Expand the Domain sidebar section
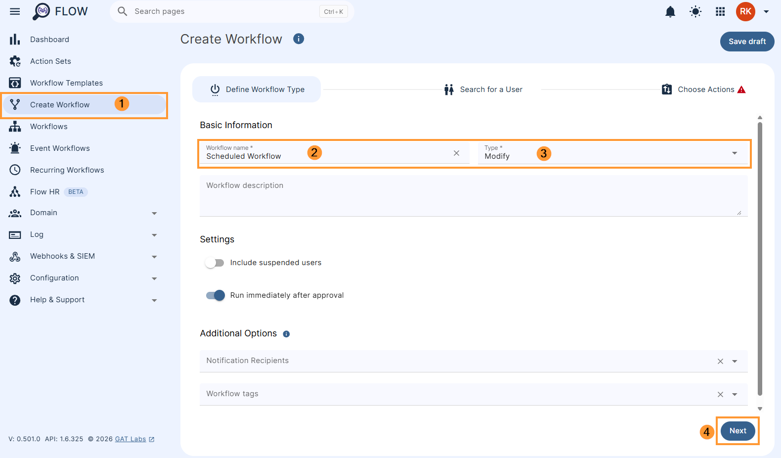Image resolution: width=781 pixels, height=458 pixels. tap(154, 214)
